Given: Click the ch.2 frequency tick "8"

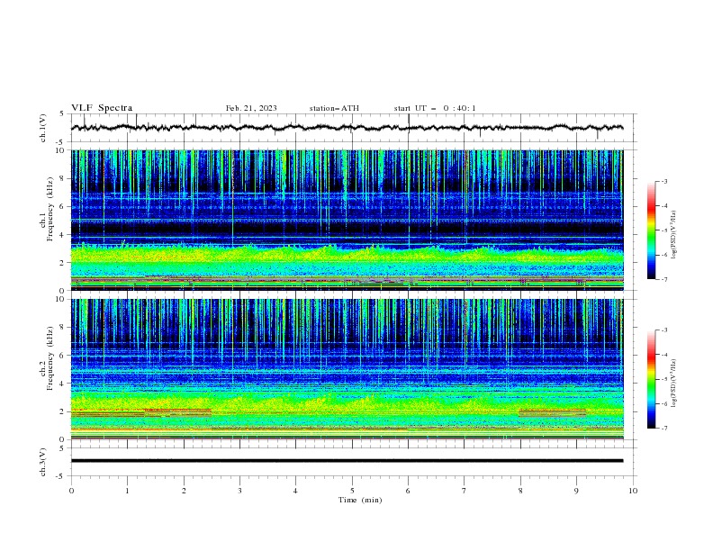Looking at the screenshot, I should (62, 328).
